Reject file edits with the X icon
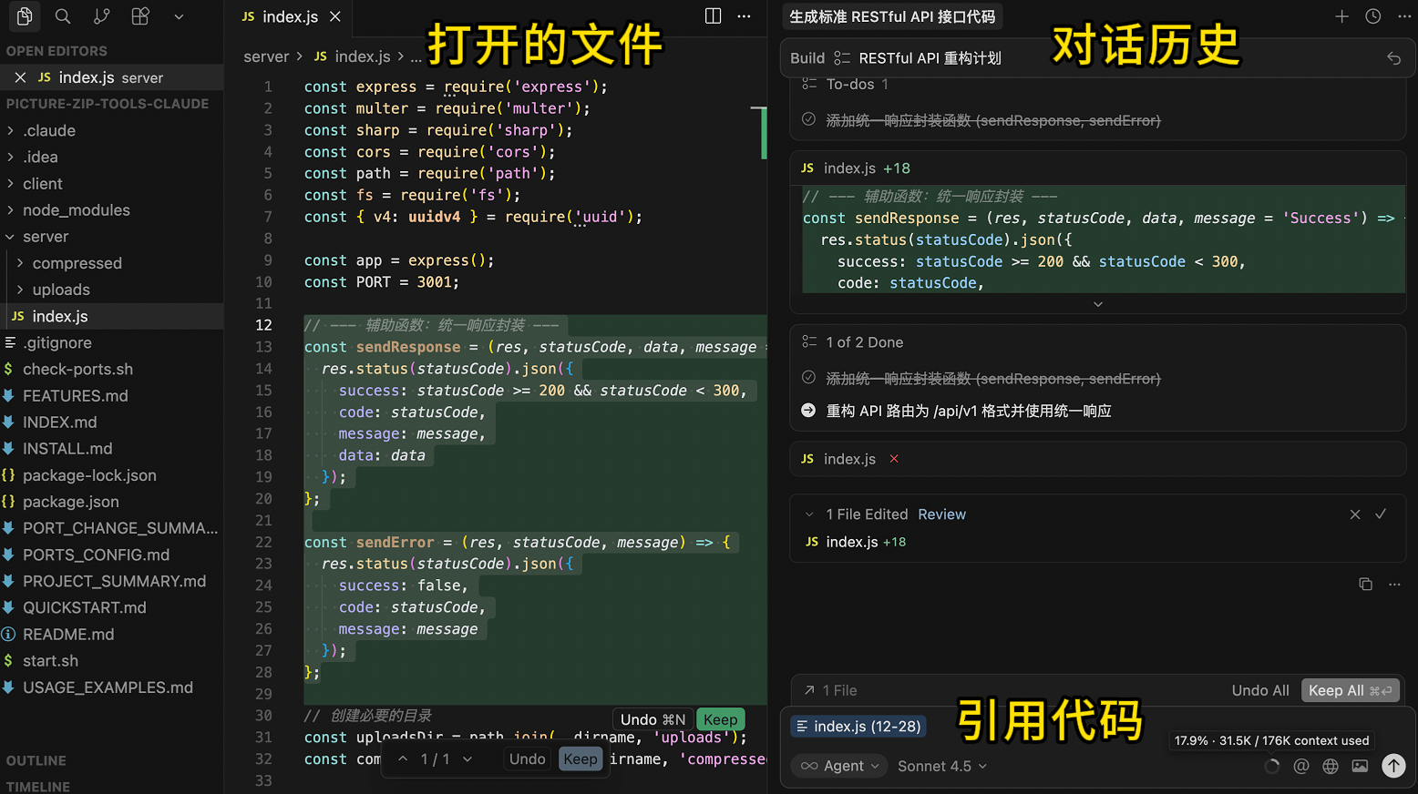 (1355, 514)
